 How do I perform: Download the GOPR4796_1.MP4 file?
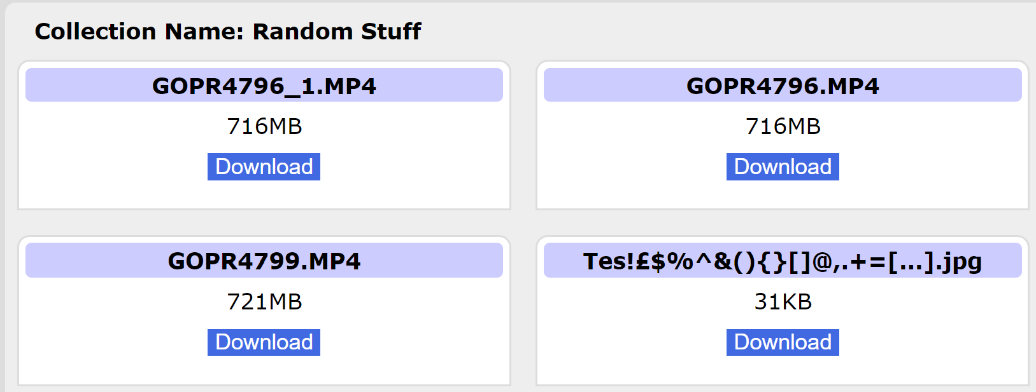(x=264, y=166)
